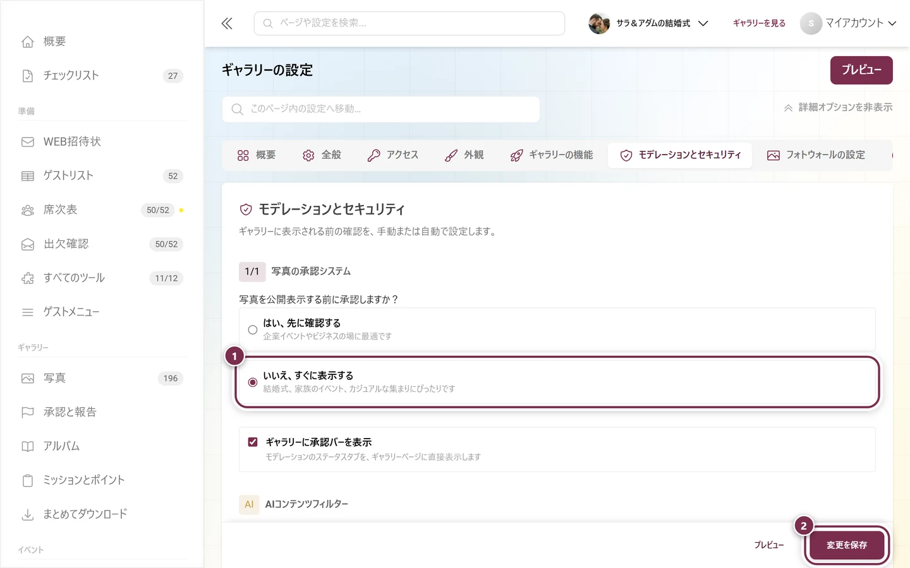Open the ギャラリーを見る link

click(759, 23)
